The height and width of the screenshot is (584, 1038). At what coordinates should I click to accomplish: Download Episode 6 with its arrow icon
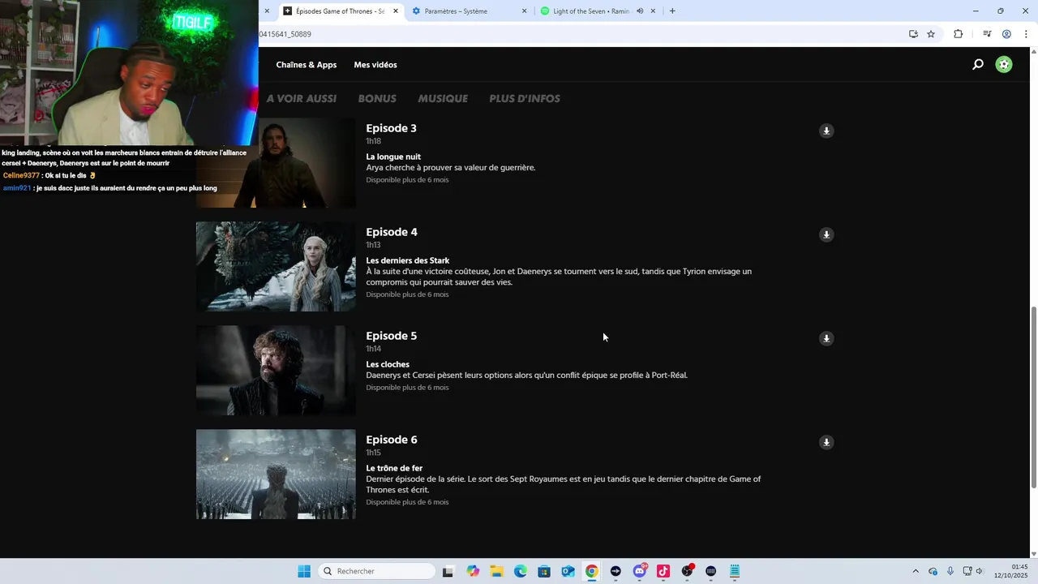pyautogui.click(x=826, y=442)
